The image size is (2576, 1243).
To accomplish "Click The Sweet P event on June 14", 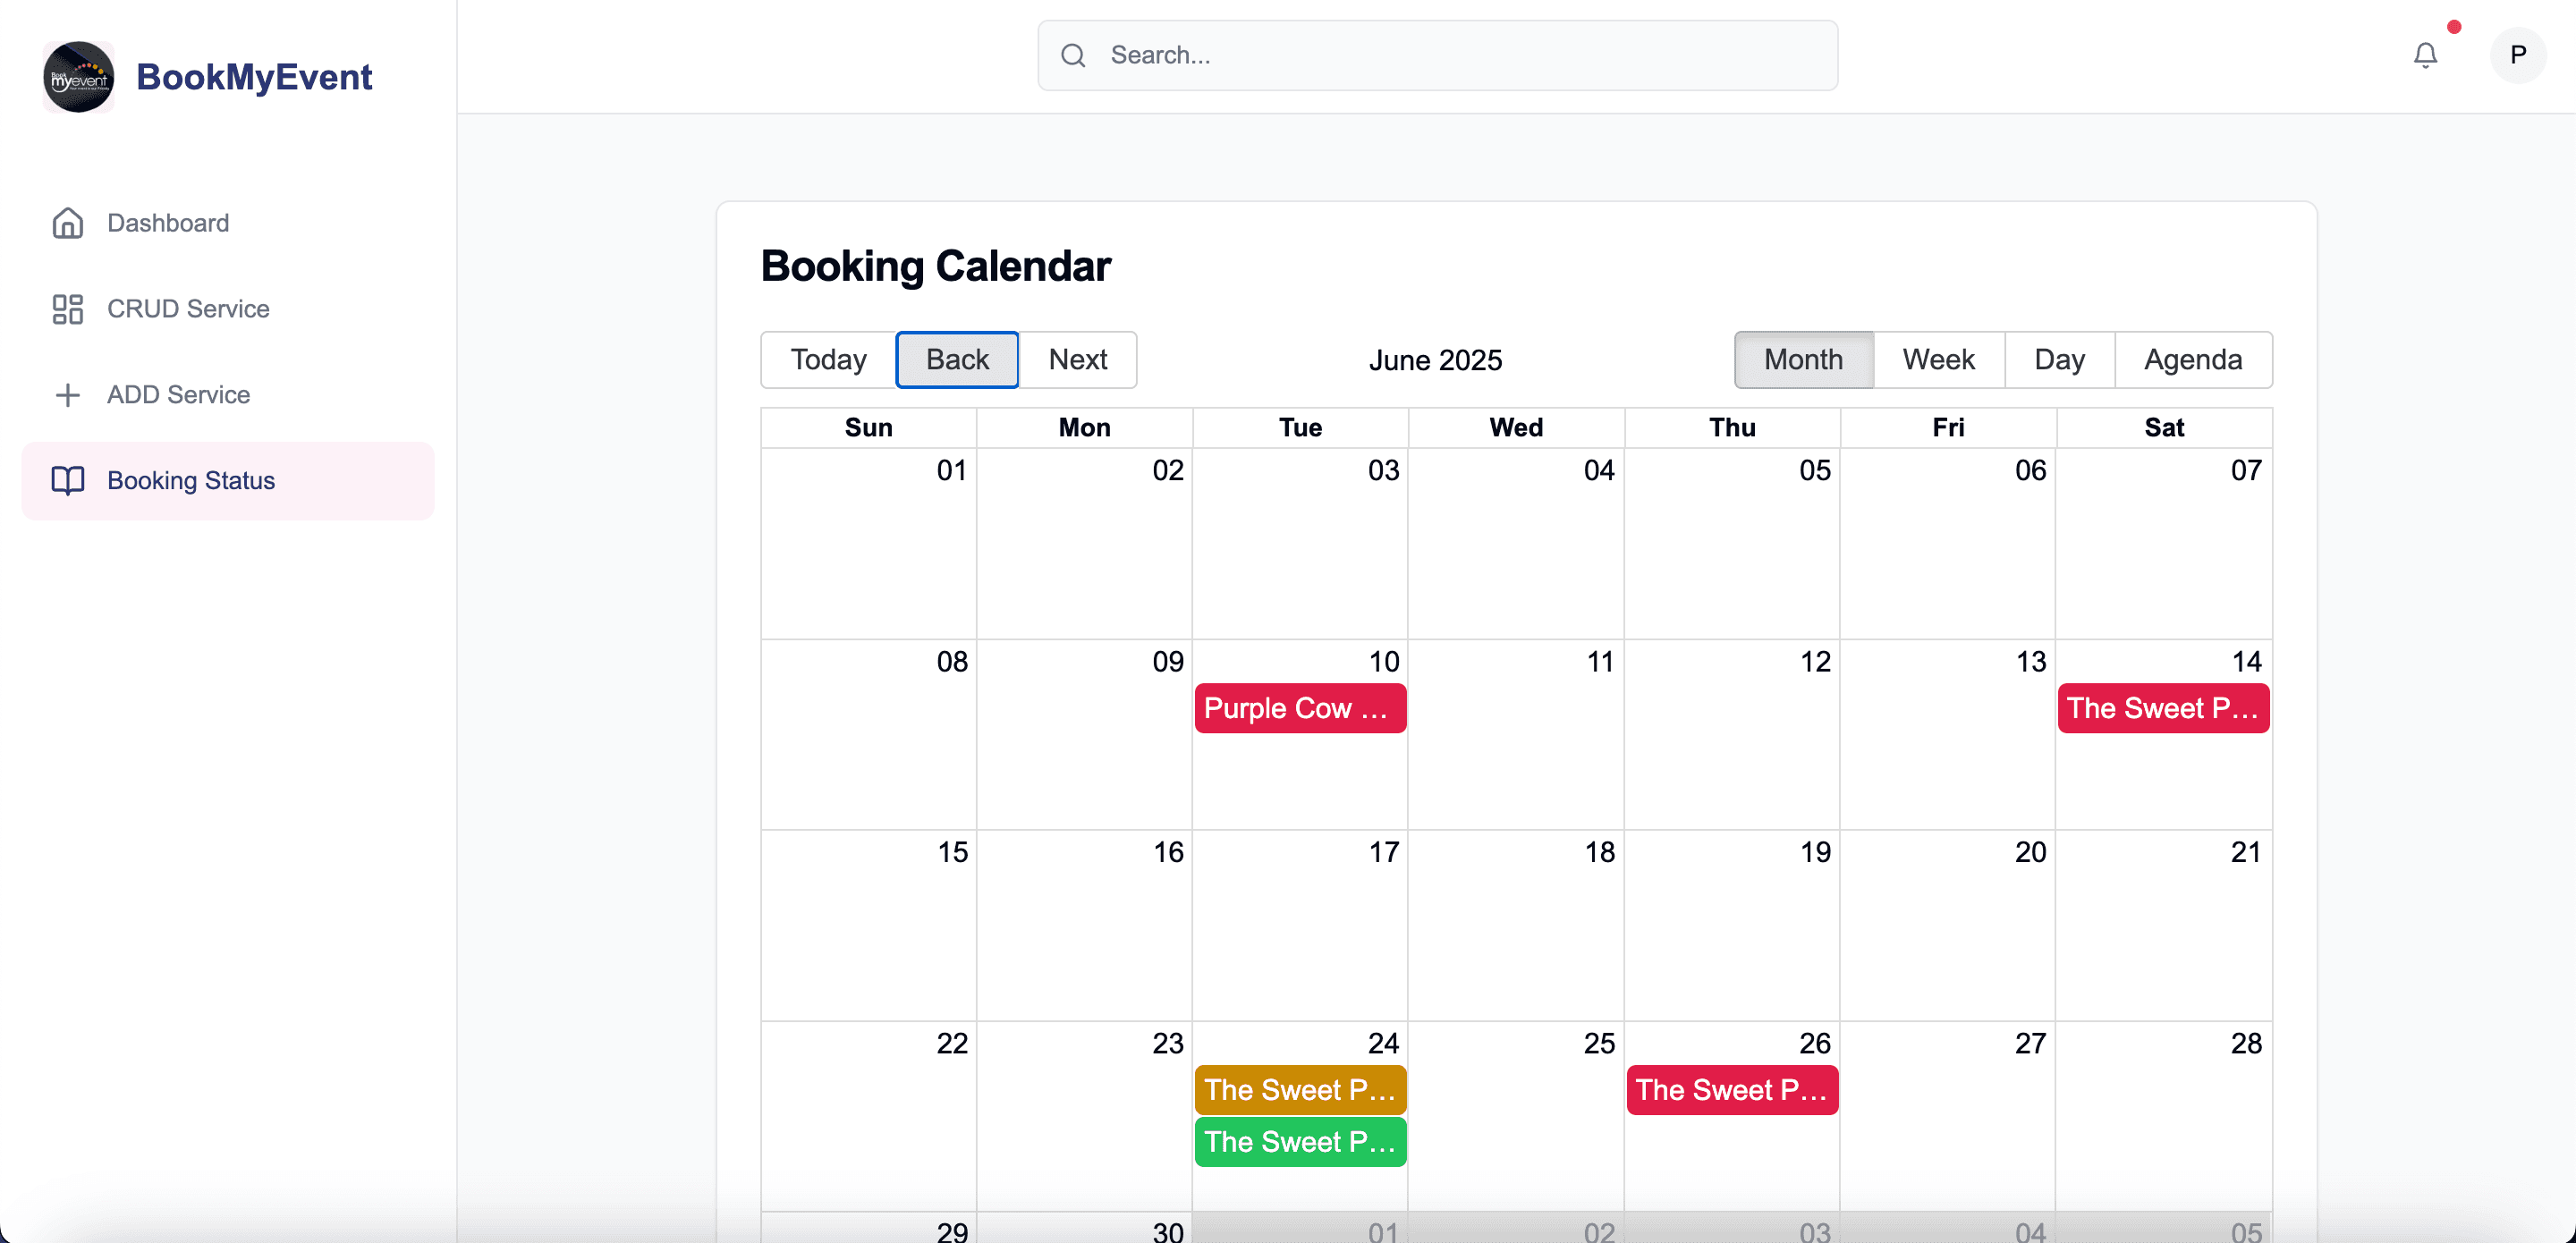I will (x=2163, y=708).
